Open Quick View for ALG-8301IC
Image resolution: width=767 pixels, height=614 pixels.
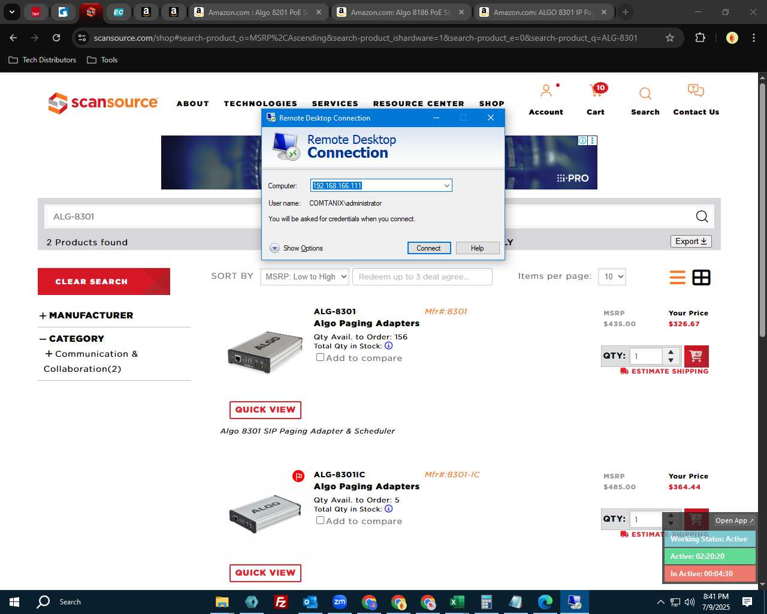[x=265, y=573]
